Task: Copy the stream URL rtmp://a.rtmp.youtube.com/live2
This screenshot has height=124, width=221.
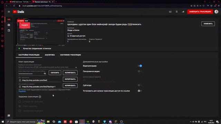Action: pyautogui.click(x=70, y=79)
